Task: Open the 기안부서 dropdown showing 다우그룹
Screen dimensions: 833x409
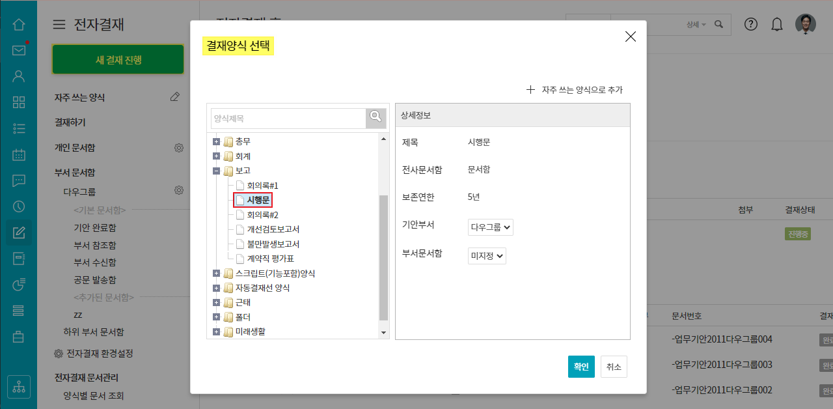Action: tap(490, 227)
